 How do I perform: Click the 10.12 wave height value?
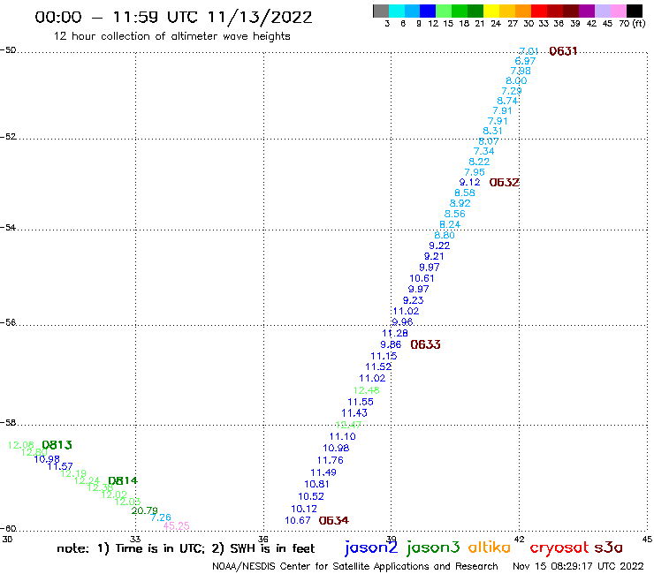click(x=304, y=509)
